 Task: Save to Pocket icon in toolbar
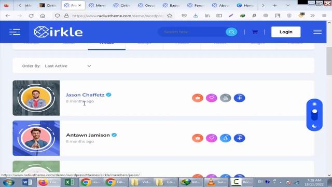pos(184,16)
